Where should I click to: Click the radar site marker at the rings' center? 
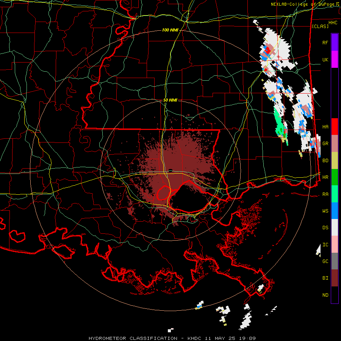[170, 170]
